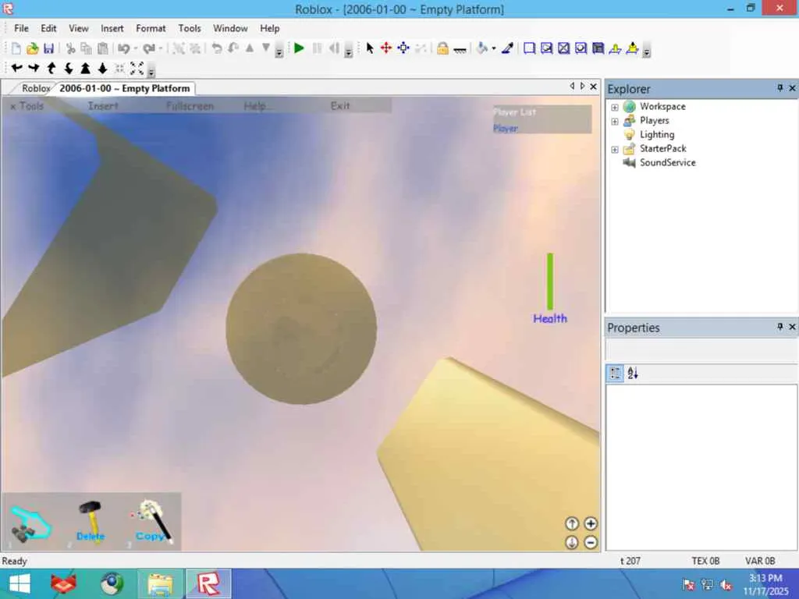Expand the Workspace tree node

click(x=615, y=107)
